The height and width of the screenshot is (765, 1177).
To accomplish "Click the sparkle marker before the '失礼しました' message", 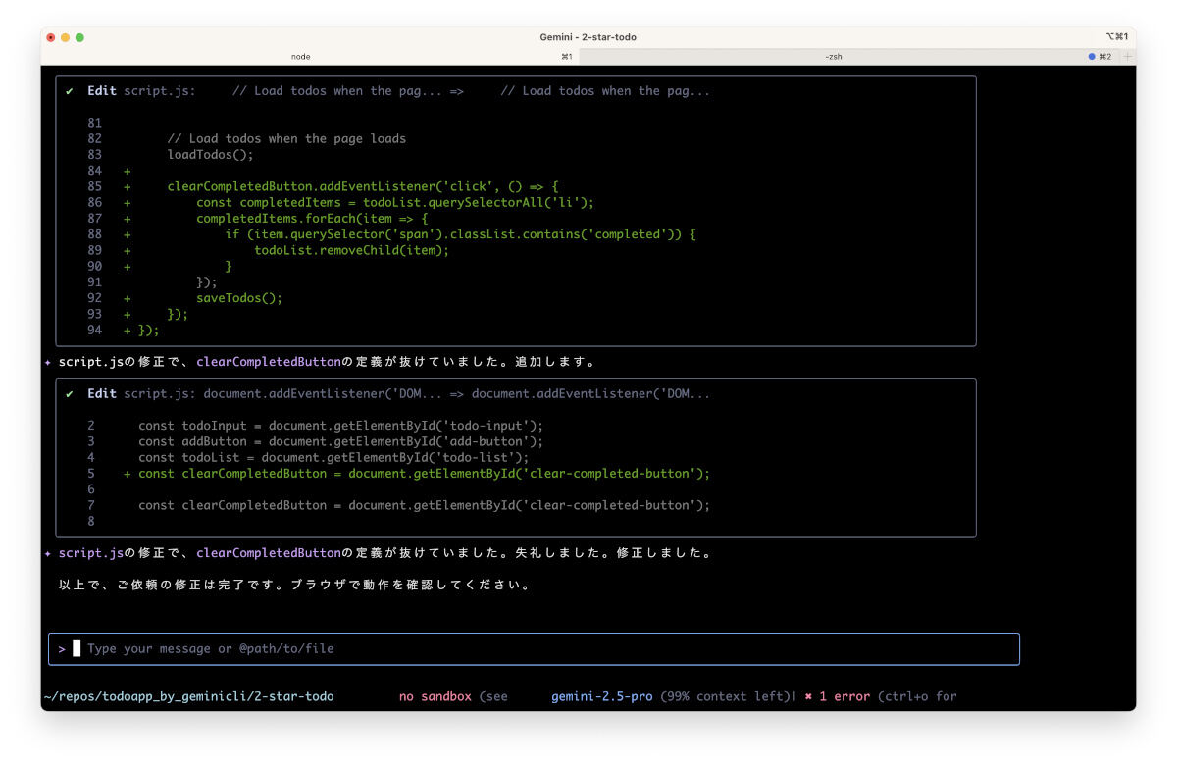I will [x=48, y=553].
